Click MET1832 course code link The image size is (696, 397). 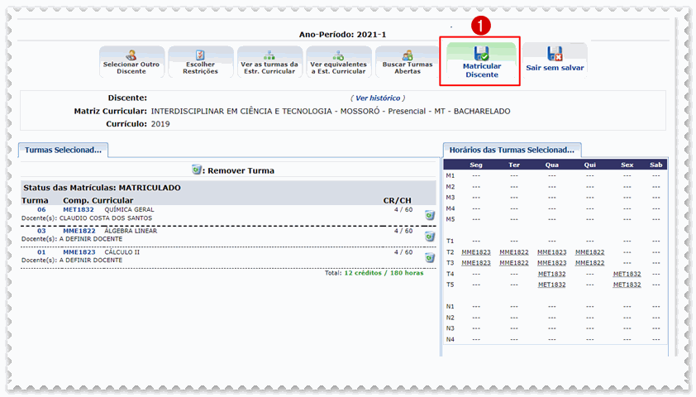[x=79, y=210]
